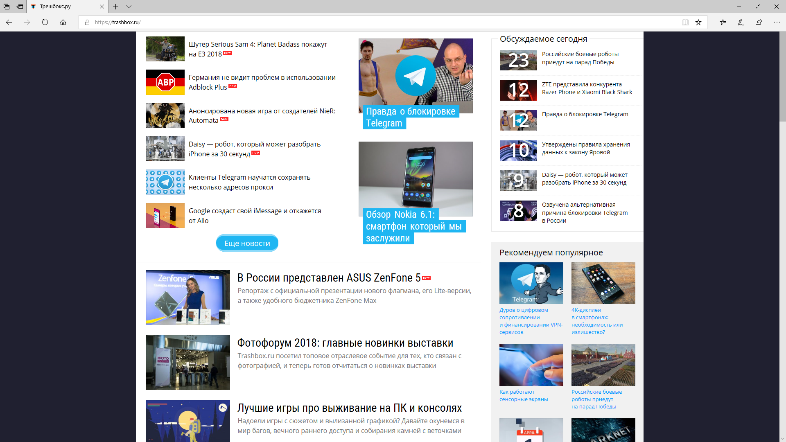Click the 23 comments thumbnail
This screenshot has height=442, width=786.
519,60
